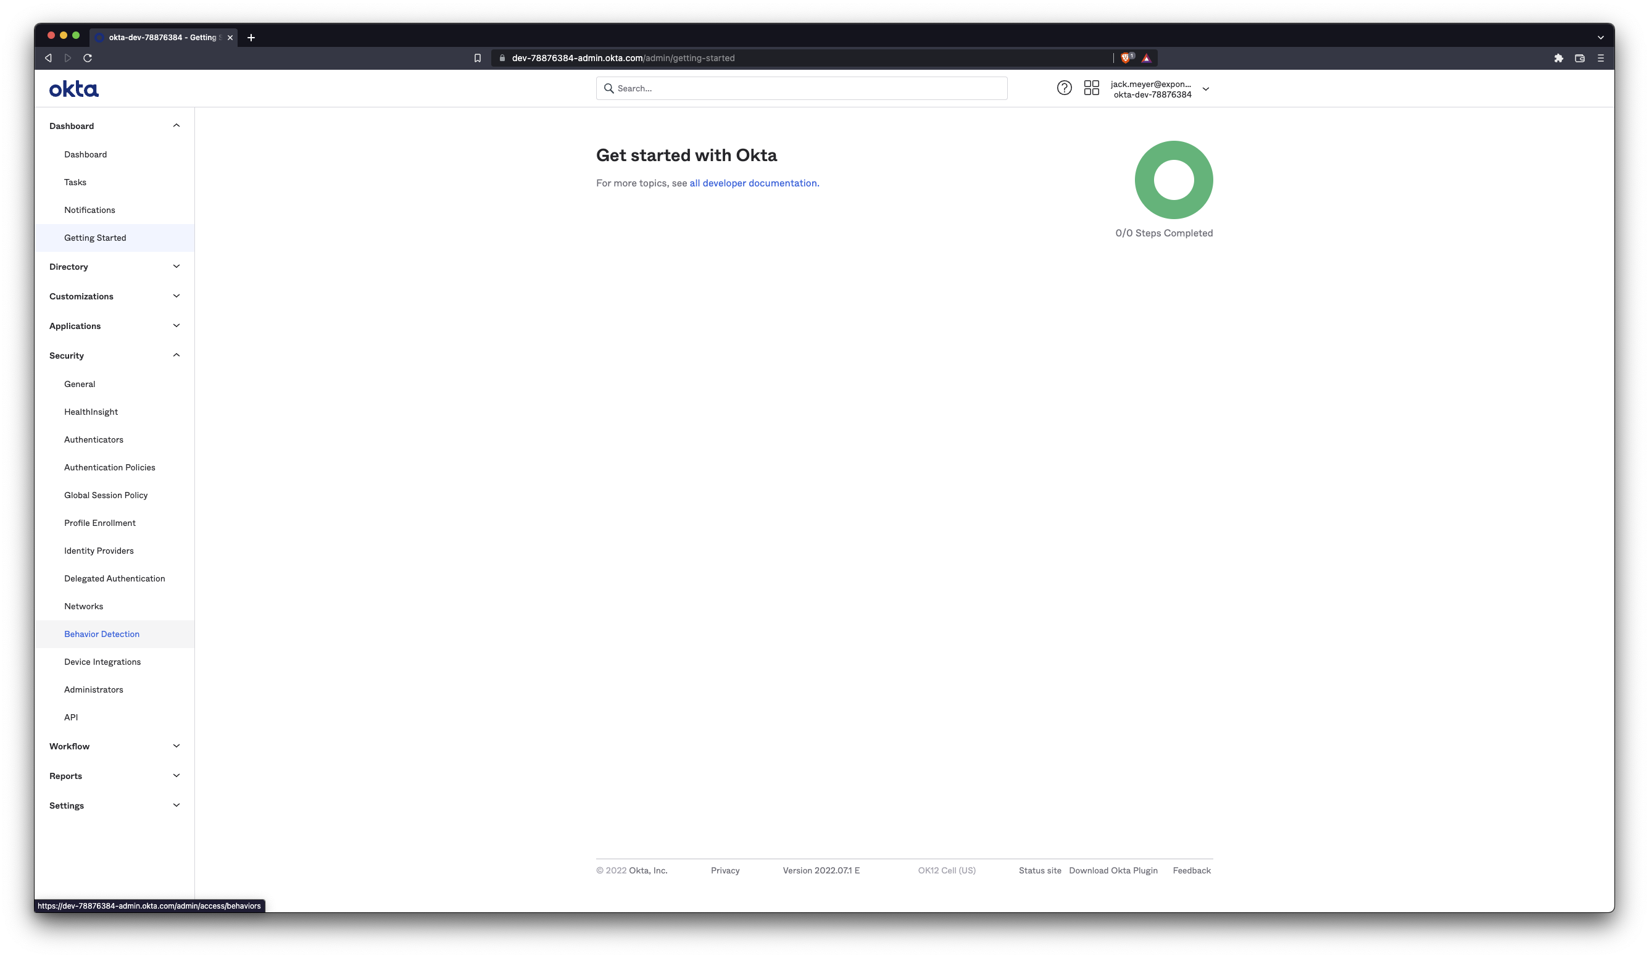Click the green steps completed progress ring
1649x958 pixels.
[1173, 180]
